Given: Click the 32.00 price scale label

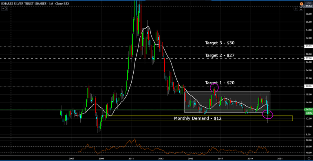Looking at the screenshot, I should [309, 38].
